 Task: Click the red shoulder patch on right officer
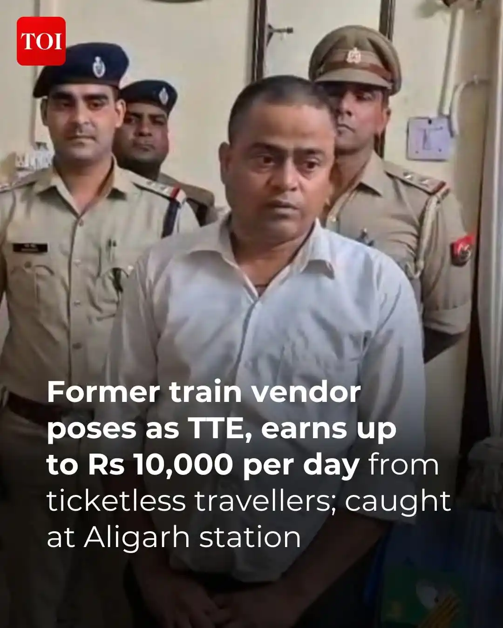pos(462,249)
